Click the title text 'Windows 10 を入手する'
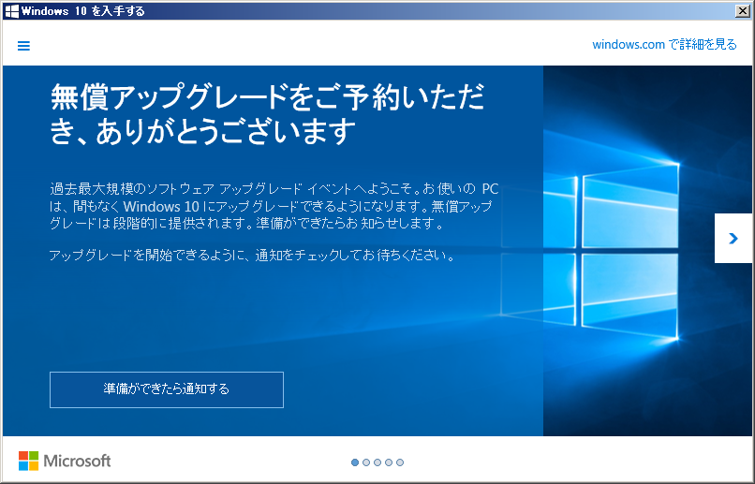The height and width of the screenshot is (484, 755). coord(82,11)
